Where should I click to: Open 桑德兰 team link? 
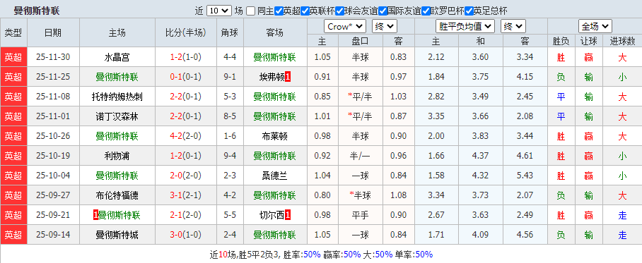275,176
